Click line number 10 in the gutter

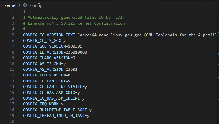tap(12, 64)
